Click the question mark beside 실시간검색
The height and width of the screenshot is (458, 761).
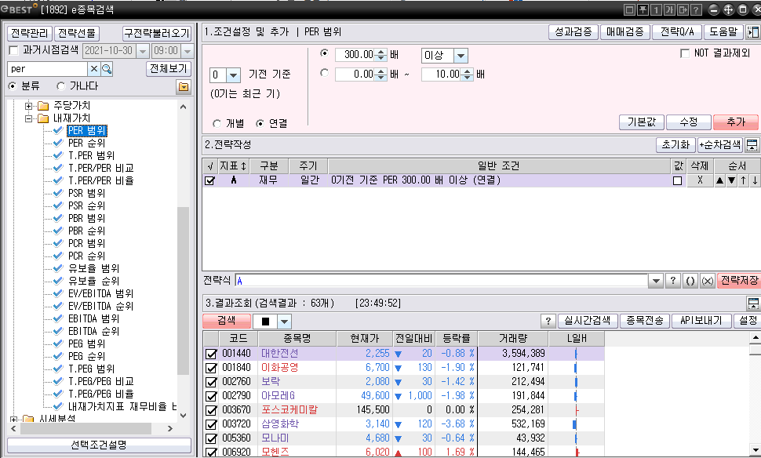coord(548,321)
